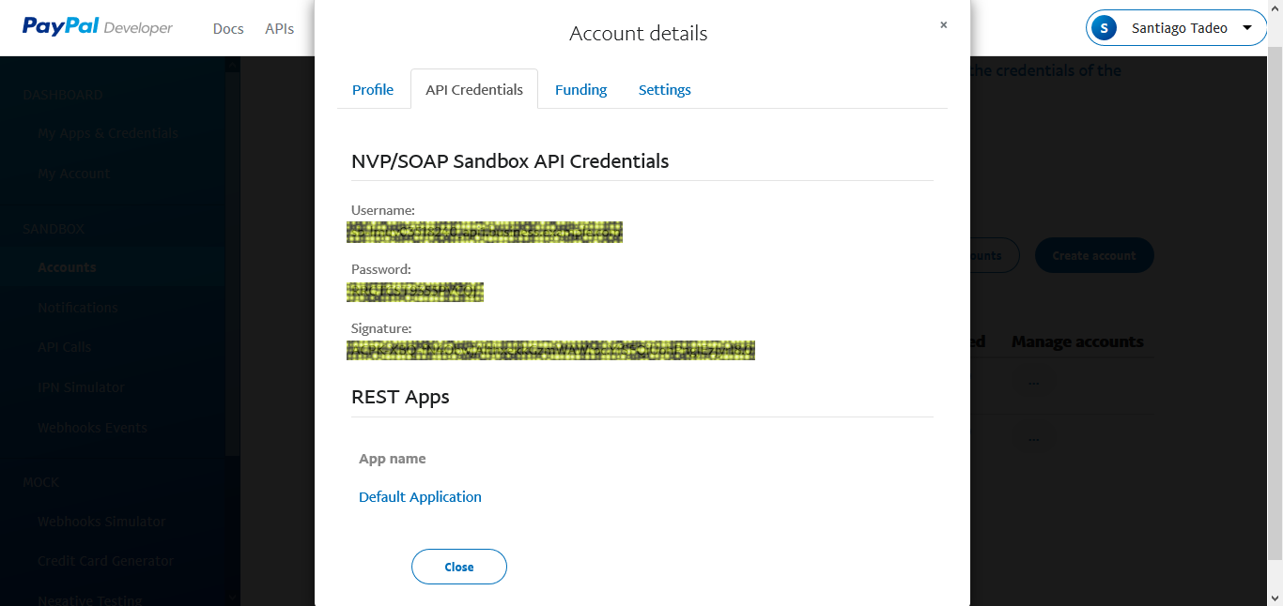Viewport: 1283px width, 606px height.
Task: Go to My Apps & Credentials
Action: click(107, 133)
